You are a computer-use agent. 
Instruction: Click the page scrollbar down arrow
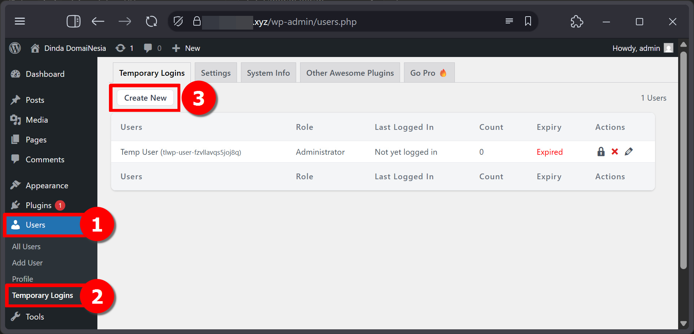click(684, 324)
